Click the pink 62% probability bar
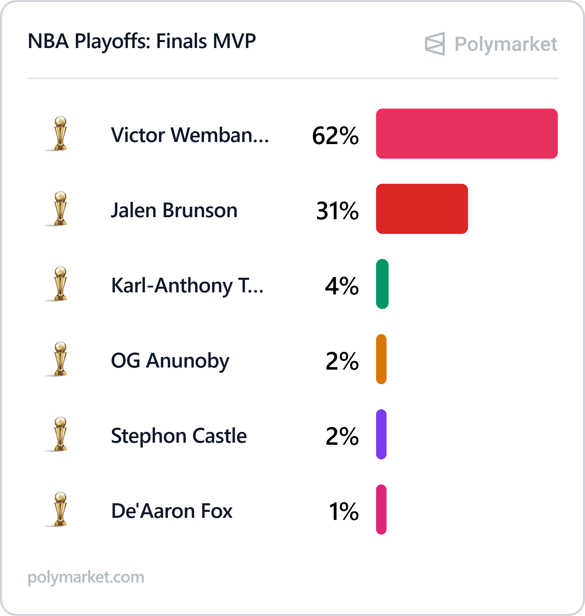This screenshot has width=585, height=616. click(x=467, y=134)
